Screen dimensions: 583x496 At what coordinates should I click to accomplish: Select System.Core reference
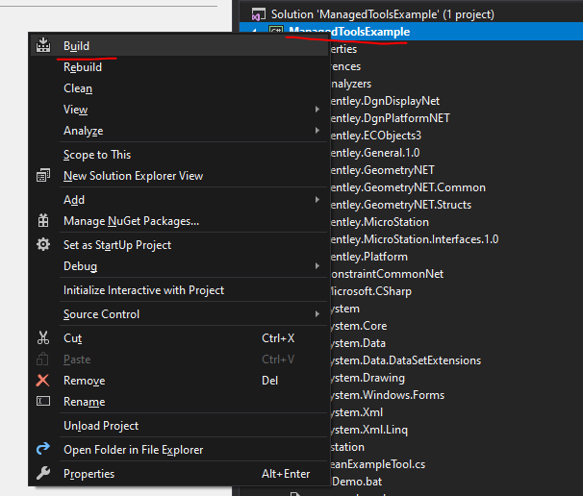click(x=359, y=326)
